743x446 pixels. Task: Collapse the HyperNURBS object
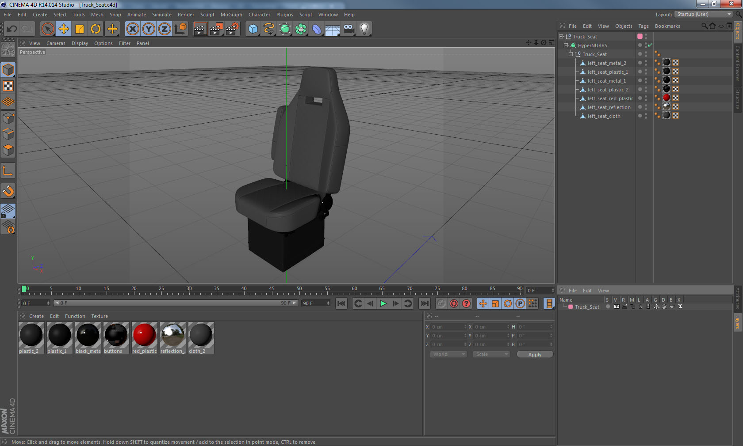[x=566, y=45]
